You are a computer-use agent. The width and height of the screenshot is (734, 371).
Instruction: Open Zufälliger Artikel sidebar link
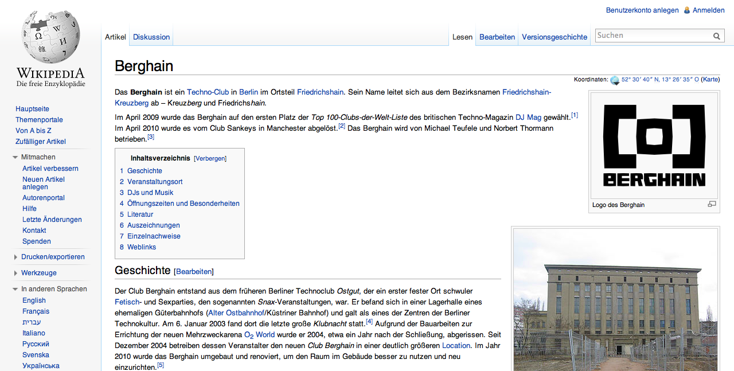[41, 142]
